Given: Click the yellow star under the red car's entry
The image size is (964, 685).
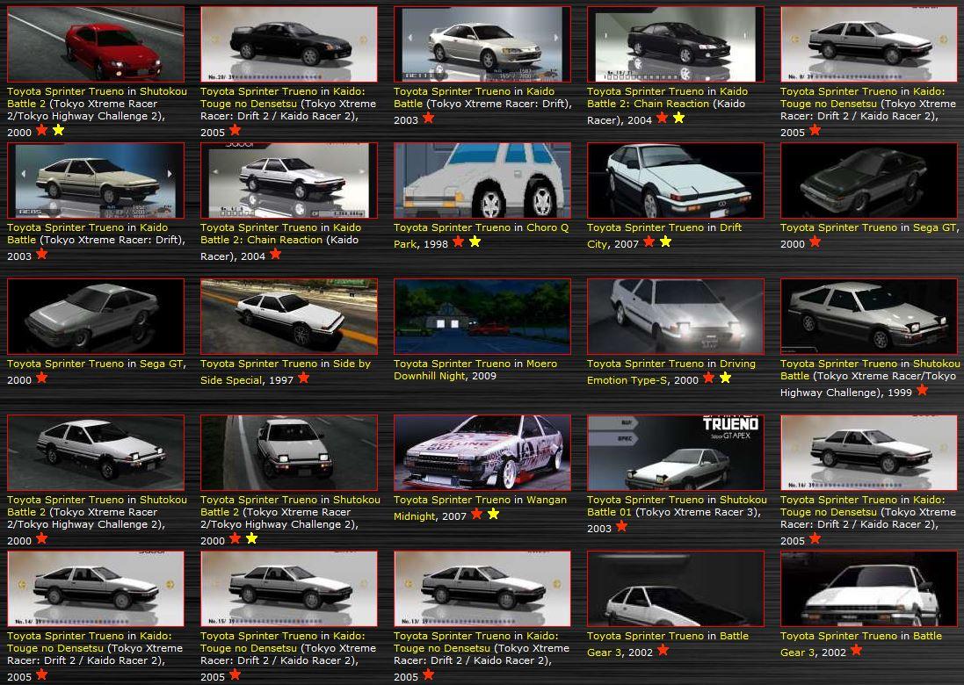Looking at the screenshot, I should tap(58, 130).
